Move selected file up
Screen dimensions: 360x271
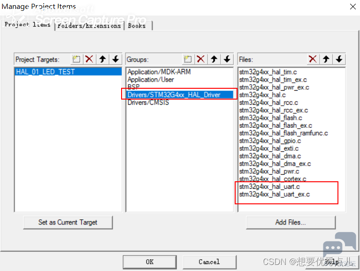pos(326,59)
